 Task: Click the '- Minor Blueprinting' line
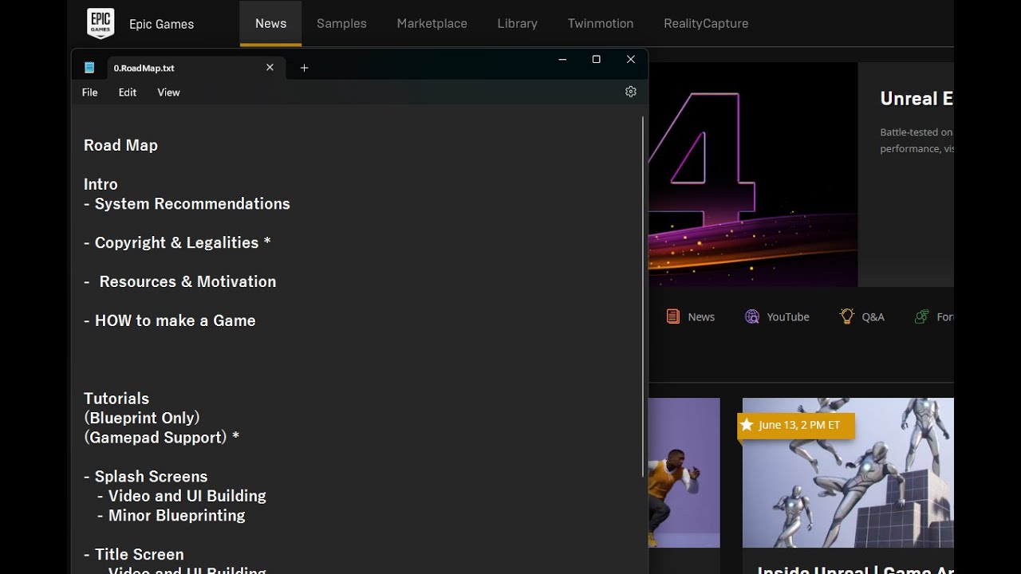tap(171, 516)
